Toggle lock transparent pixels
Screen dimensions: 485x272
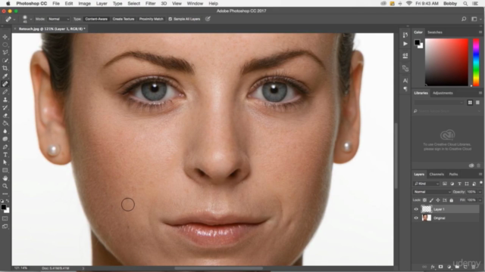(x=424, y=200)
